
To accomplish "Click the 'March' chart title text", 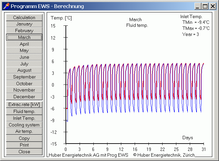I will [x=135, y=19].
